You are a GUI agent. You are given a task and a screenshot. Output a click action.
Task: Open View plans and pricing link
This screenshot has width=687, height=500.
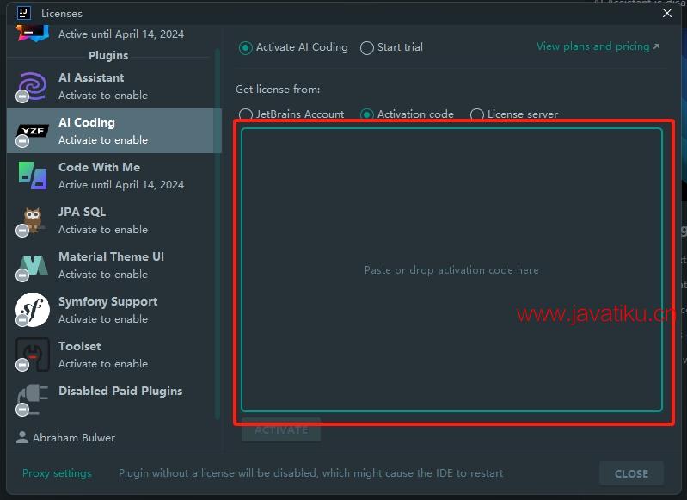(598, 46)
